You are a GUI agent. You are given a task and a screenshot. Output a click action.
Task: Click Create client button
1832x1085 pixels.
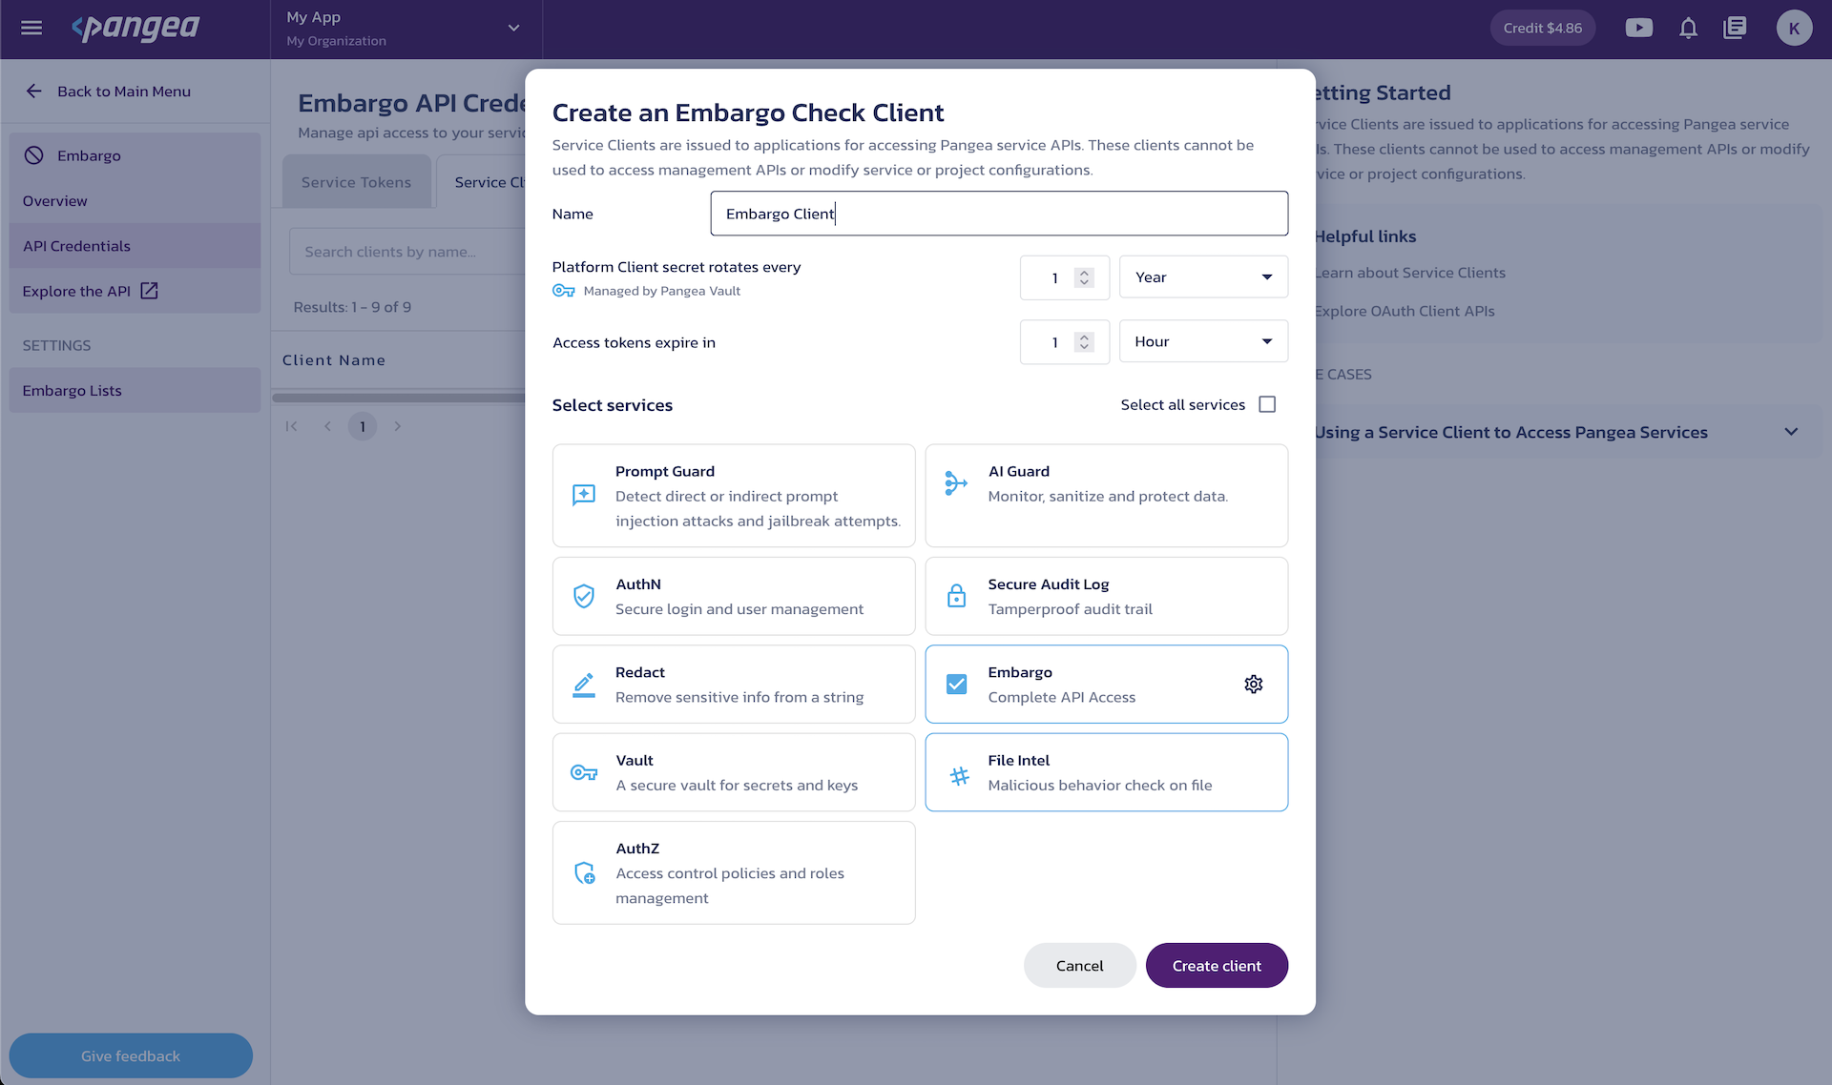click(1217, 966)
